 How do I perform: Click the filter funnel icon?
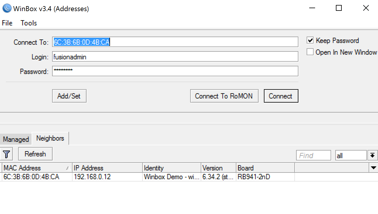click(7, 154)
